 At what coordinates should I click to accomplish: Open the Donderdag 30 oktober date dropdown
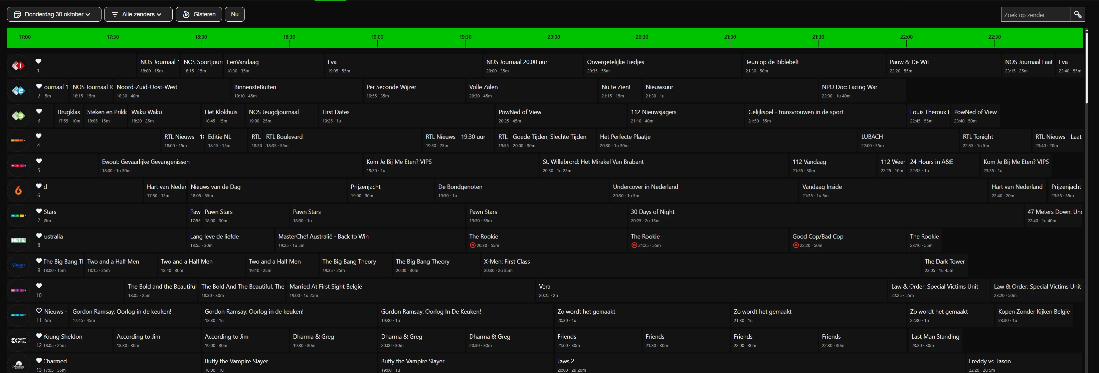[54, 14]
